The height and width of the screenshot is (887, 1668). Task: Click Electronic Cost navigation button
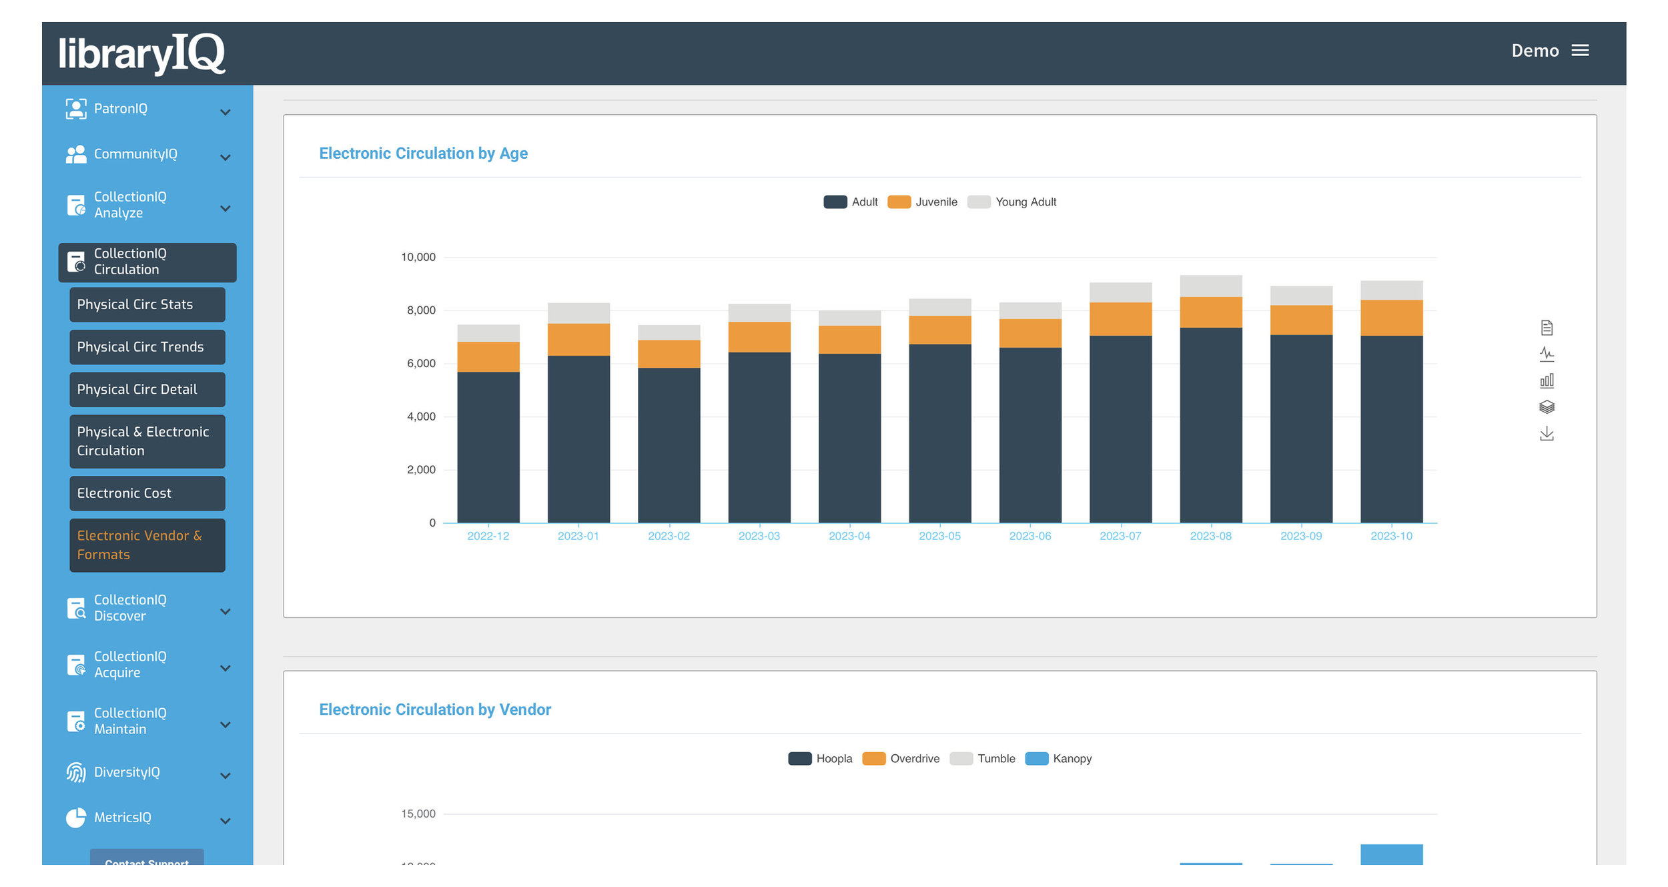click(123, 493)
